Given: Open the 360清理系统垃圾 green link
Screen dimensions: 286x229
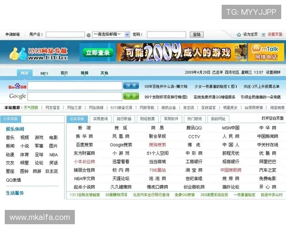Looking at the screenshot, I should coord(214,195).
